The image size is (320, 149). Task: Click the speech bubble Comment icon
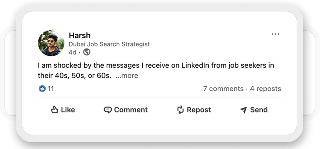pos(108,110)
